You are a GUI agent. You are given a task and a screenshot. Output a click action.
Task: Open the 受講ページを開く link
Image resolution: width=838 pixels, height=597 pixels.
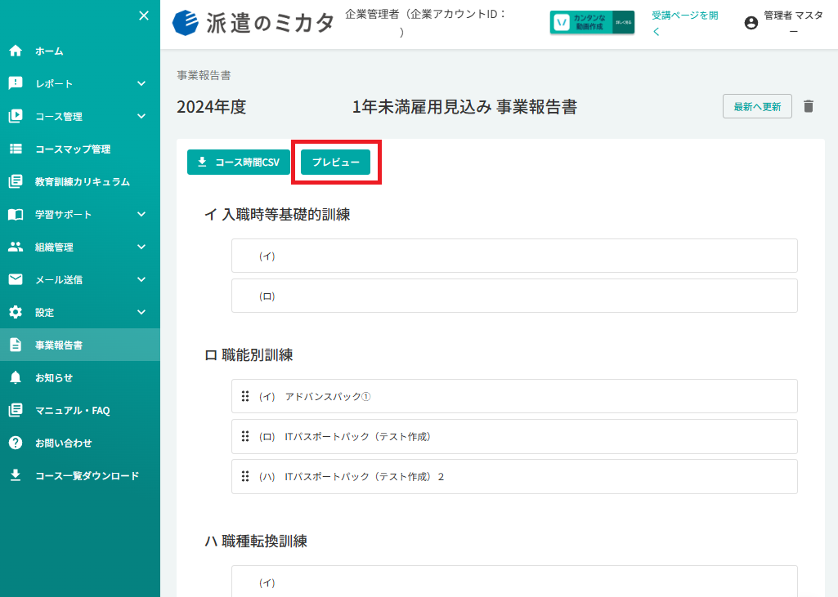684,23
